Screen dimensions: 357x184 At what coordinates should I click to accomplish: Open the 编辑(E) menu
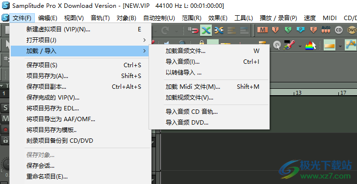tap(48, 18)
